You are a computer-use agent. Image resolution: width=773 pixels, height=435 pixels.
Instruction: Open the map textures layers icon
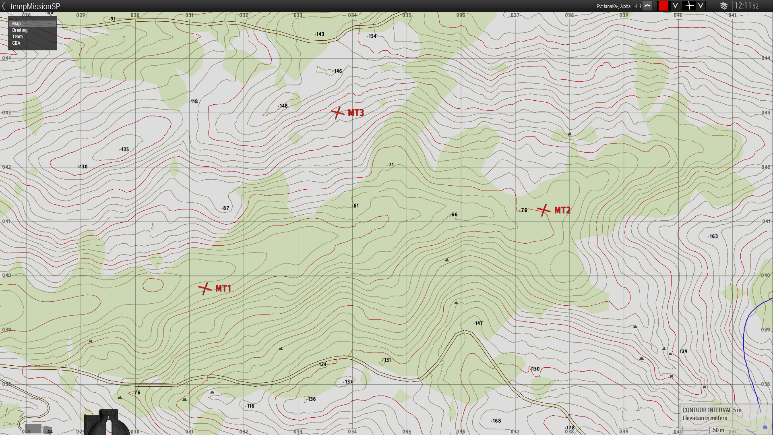(724, 6)
